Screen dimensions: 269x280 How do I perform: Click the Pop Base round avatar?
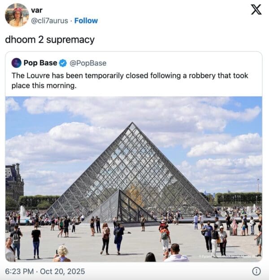17,63
